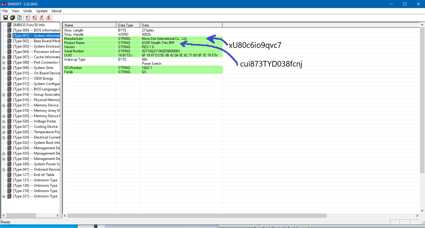Click the data pane's vertical scroll down arrow
This screenshot has width=425, height=228.
(422, 210)
